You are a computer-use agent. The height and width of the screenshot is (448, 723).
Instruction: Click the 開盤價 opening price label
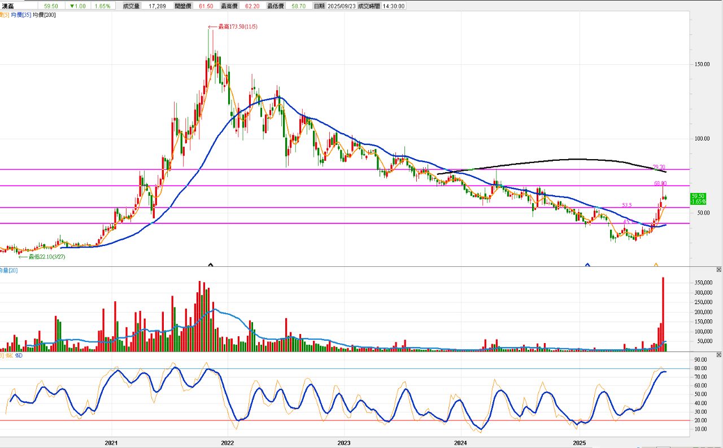click(x=183, y=6)
